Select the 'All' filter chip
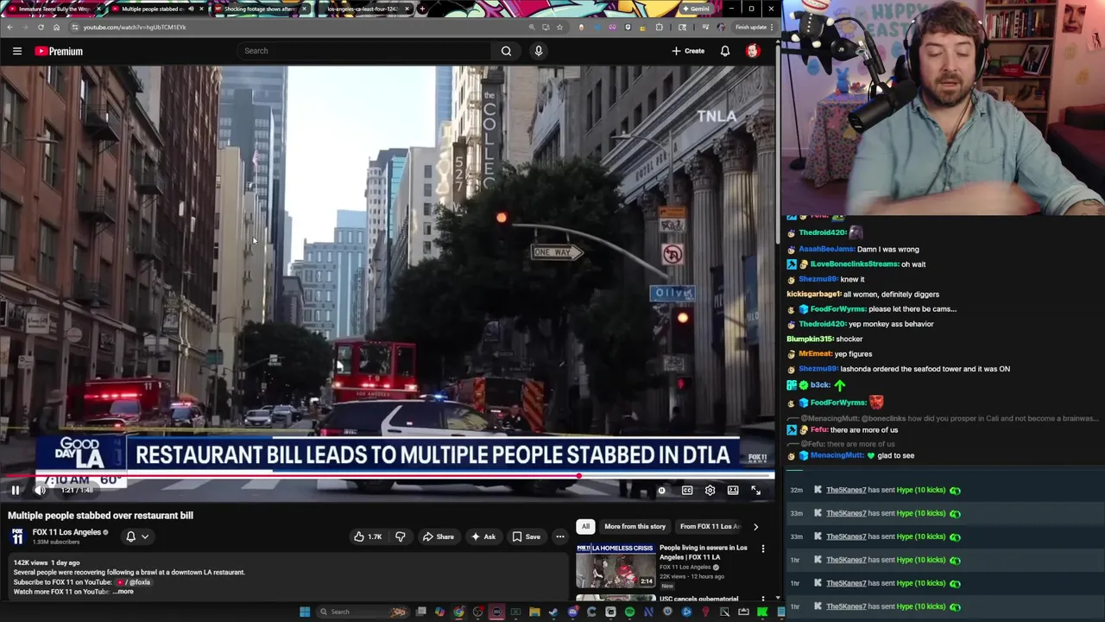The width and height of the screenshot is (1105, 622). point(585,526)
